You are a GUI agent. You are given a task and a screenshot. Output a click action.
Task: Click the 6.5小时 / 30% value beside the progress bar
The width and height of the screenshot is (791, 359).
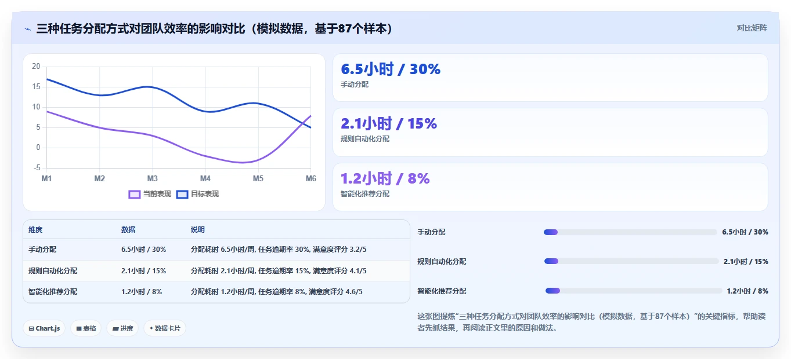pos(745,232)
